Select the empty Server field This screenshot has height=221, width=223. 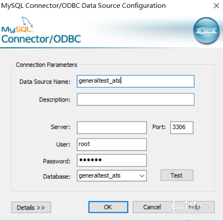112,128
